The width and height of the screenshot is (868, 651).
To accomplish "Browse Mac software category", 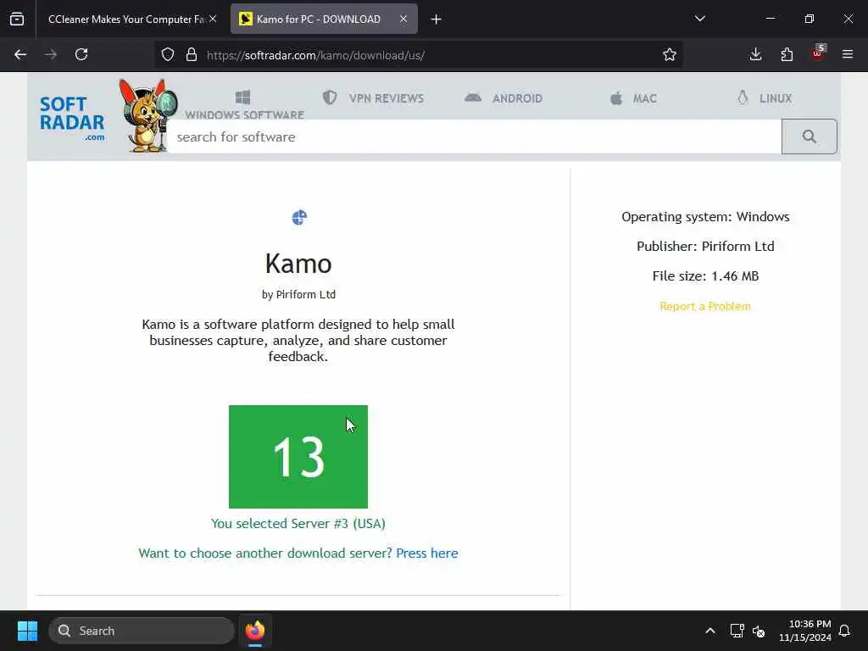I will point(633,98).
